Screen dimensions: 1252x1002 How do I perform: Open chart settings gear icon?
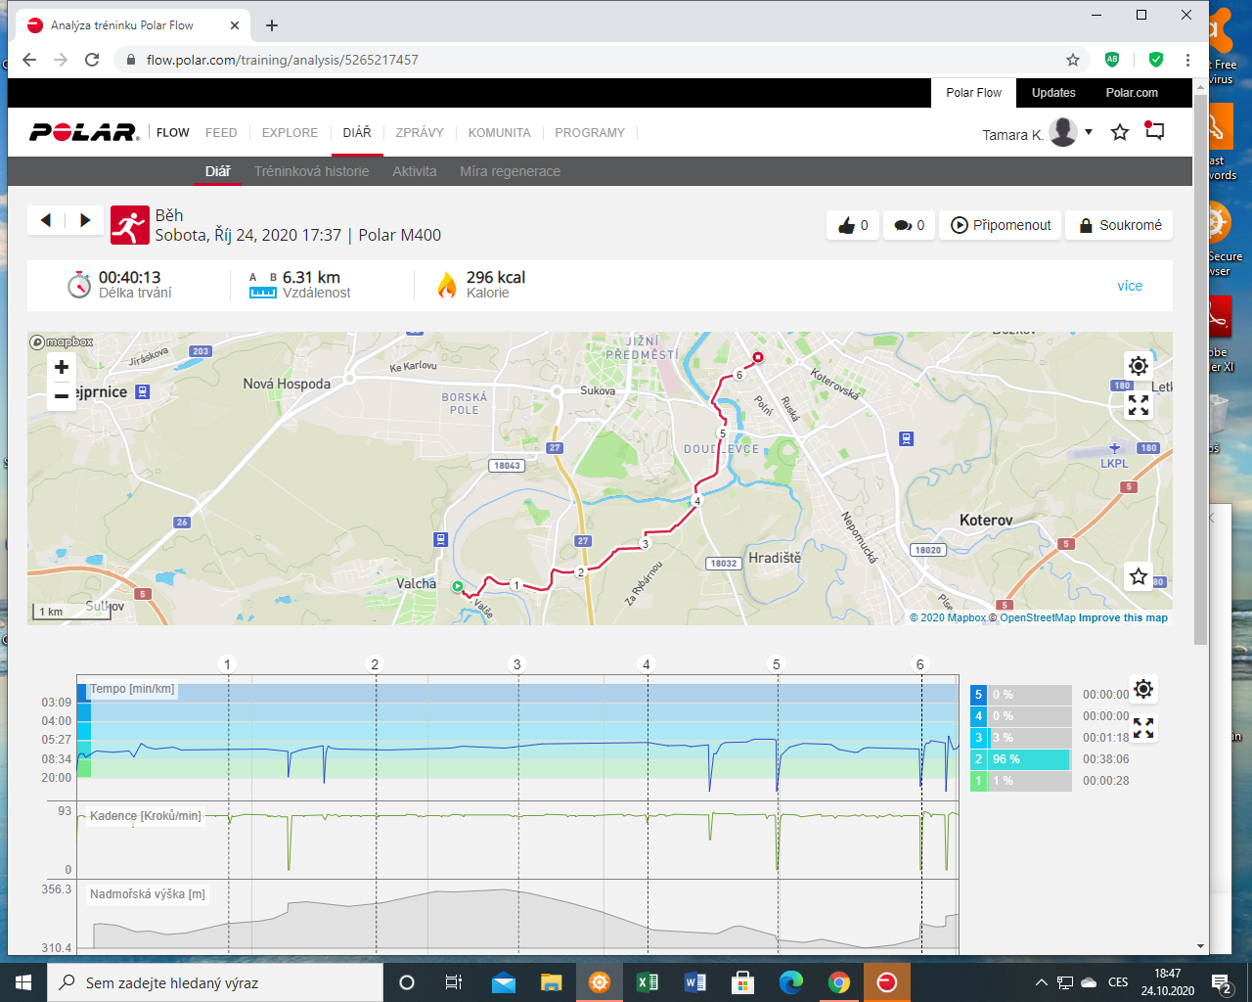(x=1142, y=689)
